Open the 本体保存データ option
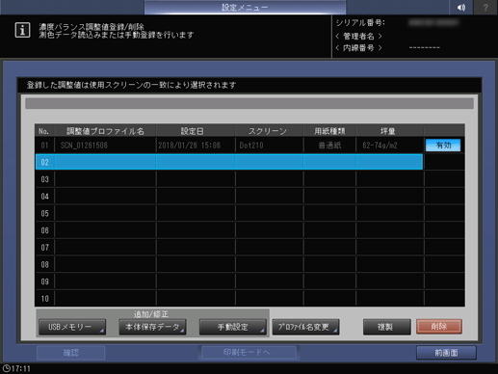This screenshot has height=374, width=498. coord(152,327)
